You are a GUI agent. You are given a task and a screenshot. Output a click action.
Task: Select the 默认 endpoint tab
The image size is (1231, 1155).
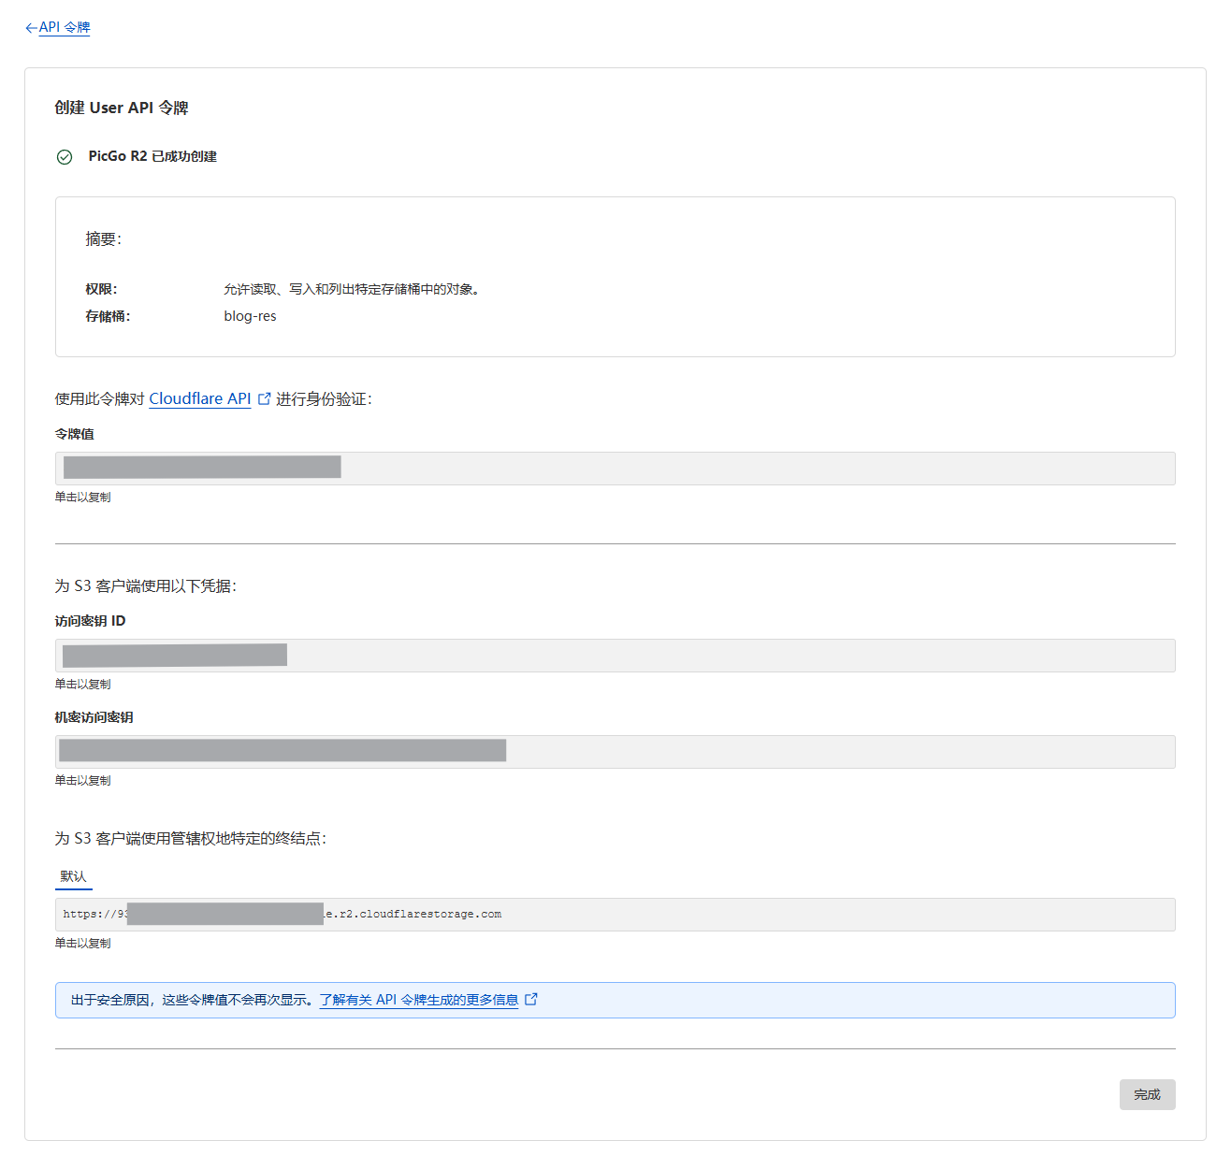pos(73,877)
